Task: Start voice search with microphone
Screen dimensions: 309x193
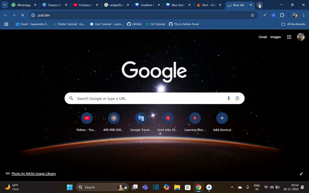Action: [229, 98]
